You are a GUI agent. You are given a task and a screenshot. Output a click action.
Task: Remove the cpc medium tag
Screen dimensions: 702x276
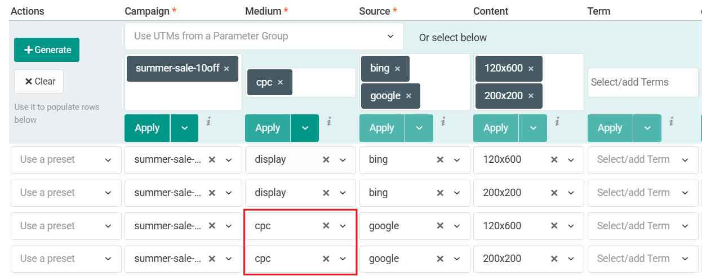coord(280,82)
